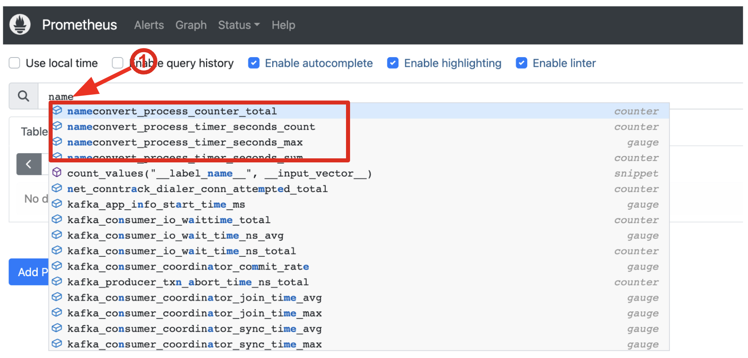Select kafka_producer_txn_abort_time_ns_total suggestion
Screen dimensions: 748x358
pyautogui.click(x=359, y=282)
